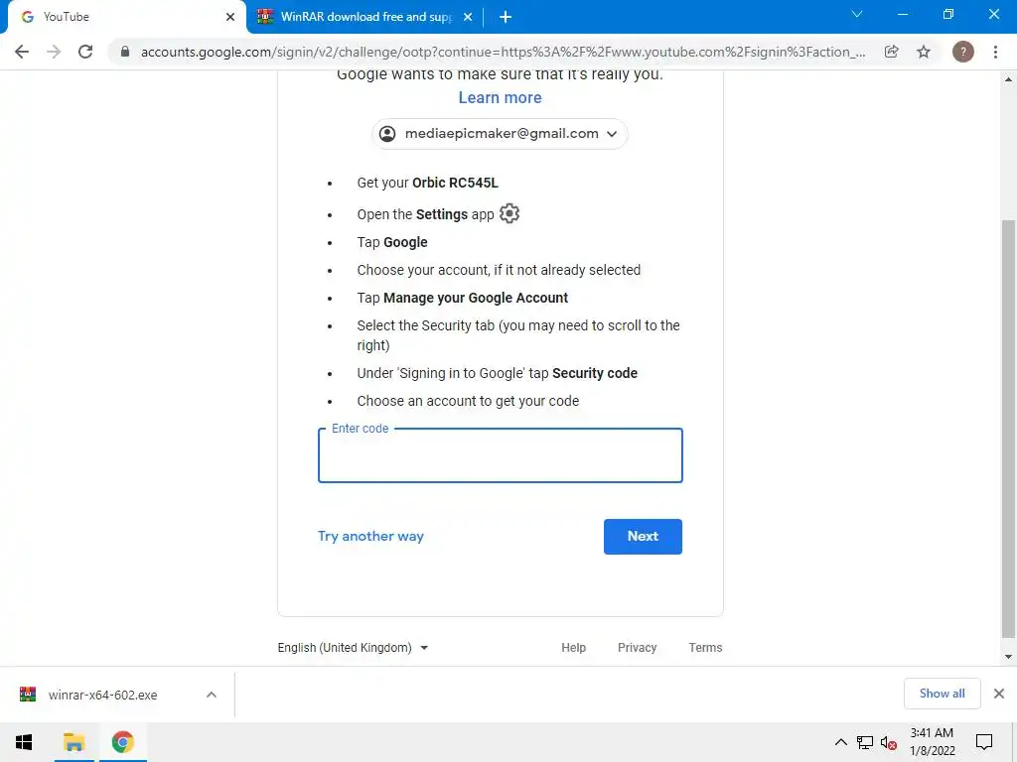Click the scrollbar down arrow

point(1008,657)
